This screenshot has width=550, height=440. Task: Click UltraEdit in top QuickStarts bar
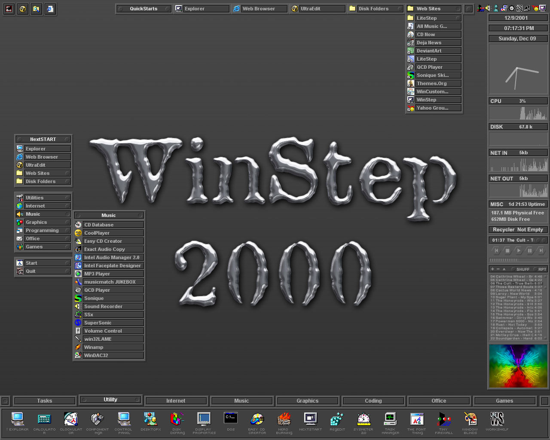coord(318,9)
